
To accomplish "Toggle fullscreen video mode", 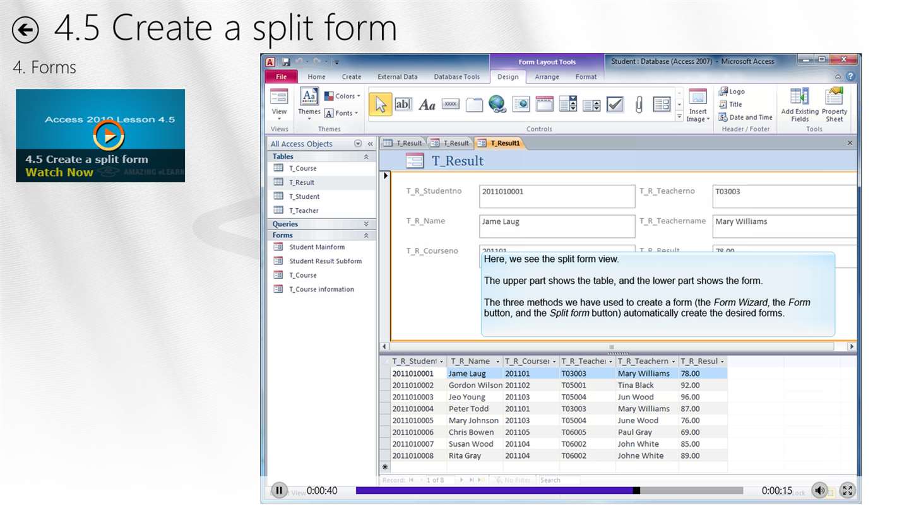I will click(x=848, y=490).
